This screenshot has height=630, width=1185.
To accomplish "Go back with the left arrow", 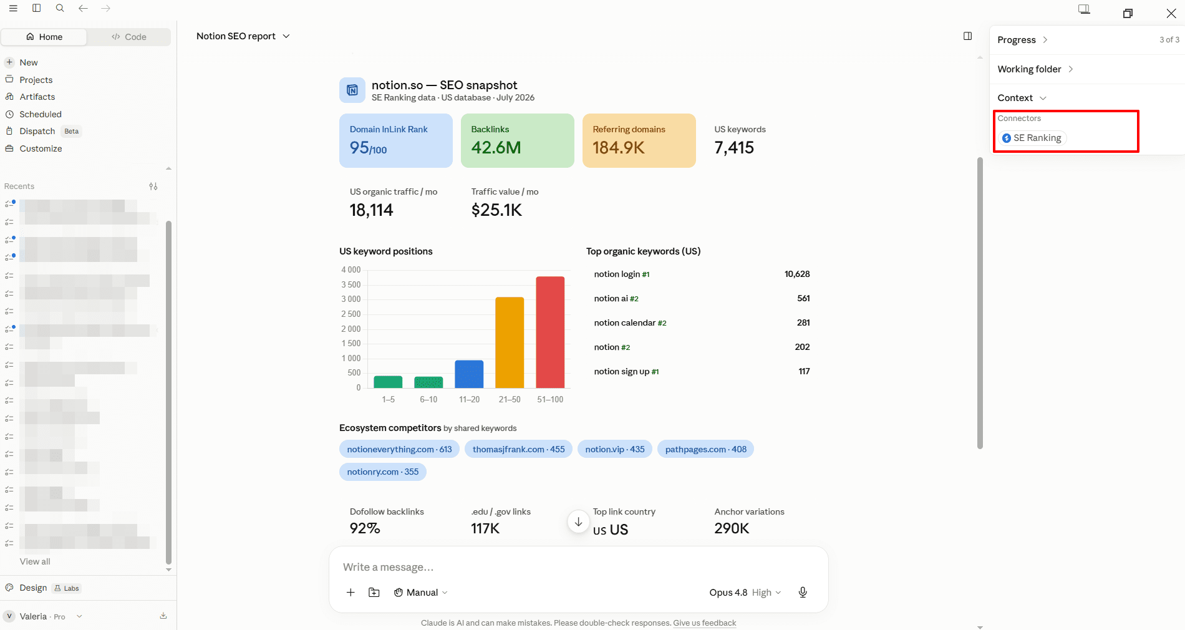I will pyautogui.click(x=83, y=8).
